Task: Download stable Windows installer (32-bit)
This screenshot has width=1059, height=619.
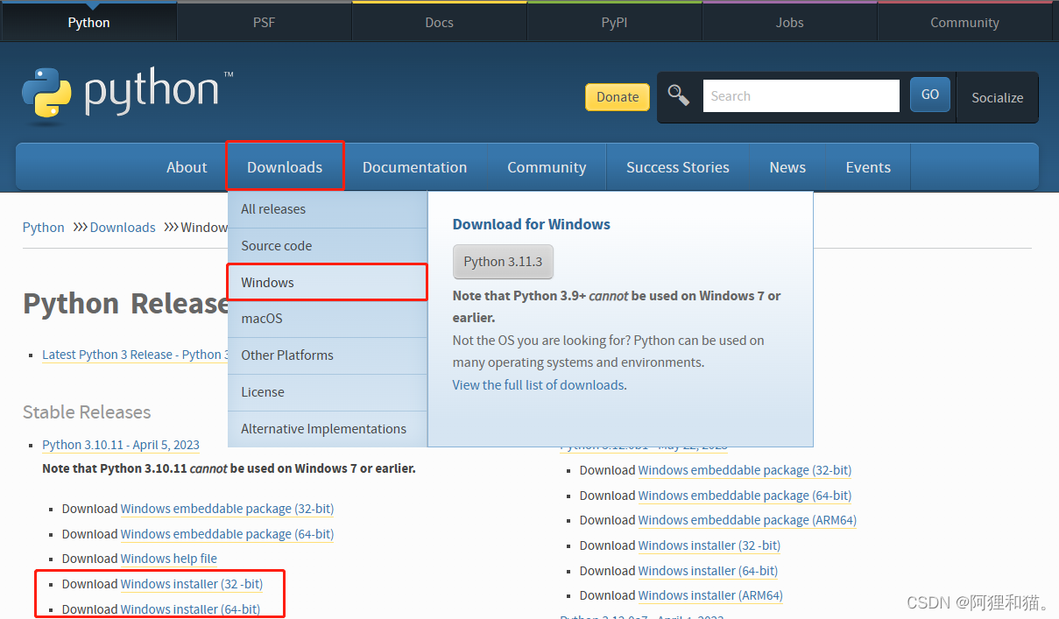Action: [192, 584]
